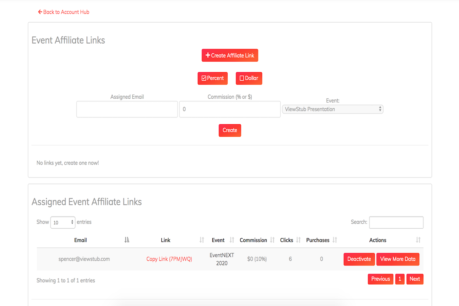Screen dimensions: 459x306
Task: Toggle the Percent commission checkbox
Action: tap(204, 78)
